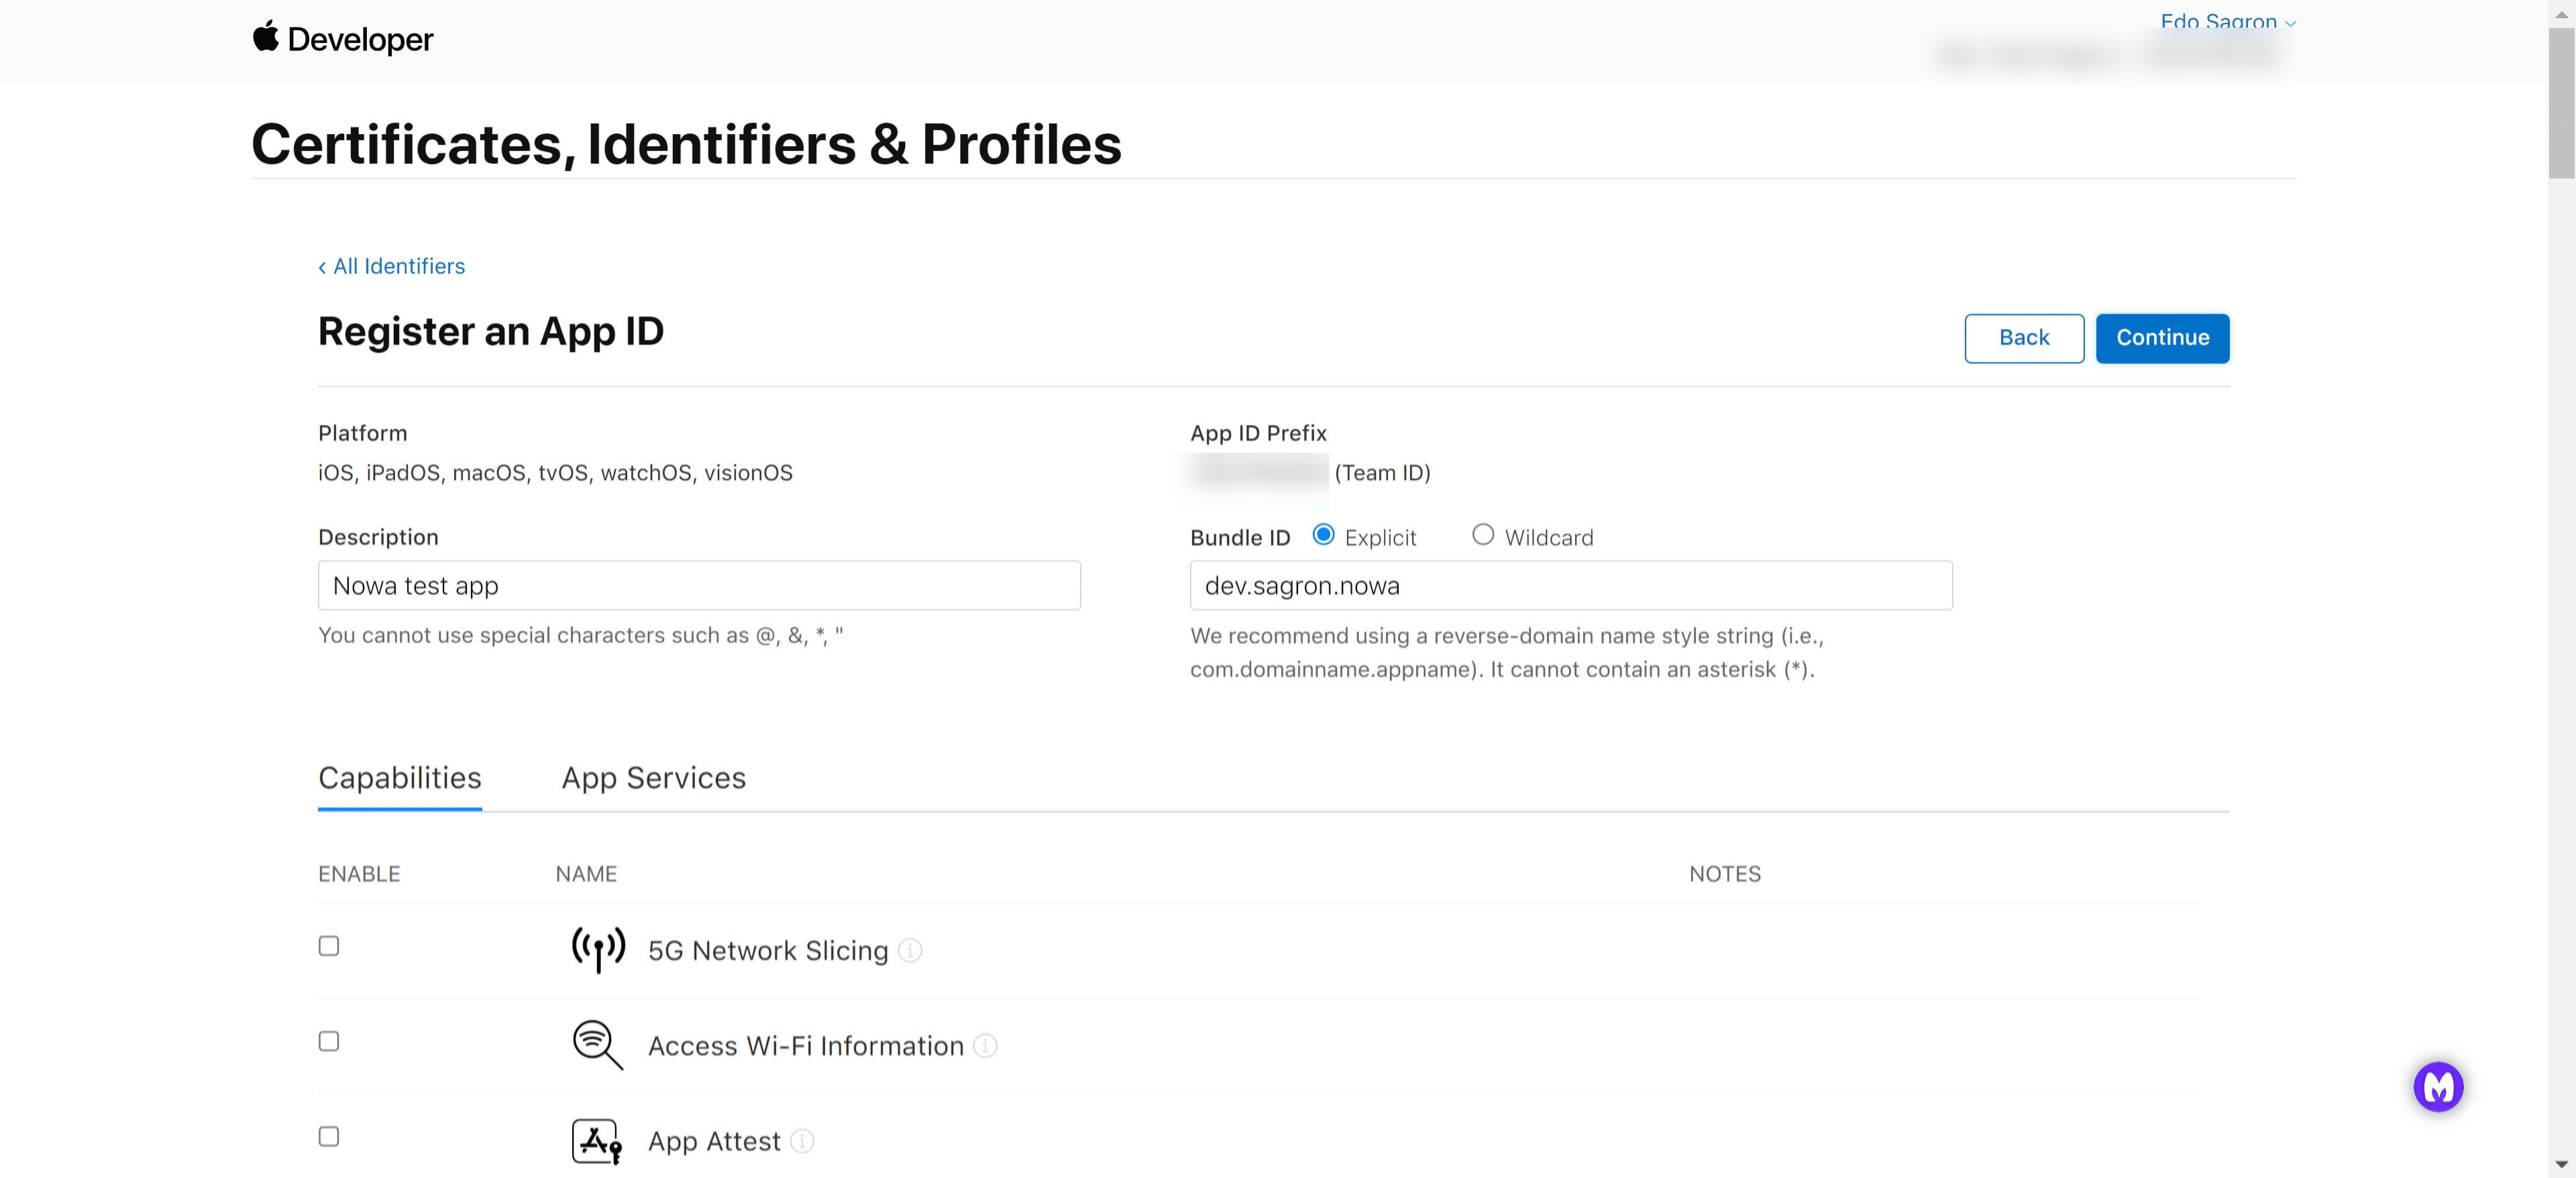Screen dimensions: 2576x1178
Task: Switch to the App Services tab
Action: click(x=654, y=777)
